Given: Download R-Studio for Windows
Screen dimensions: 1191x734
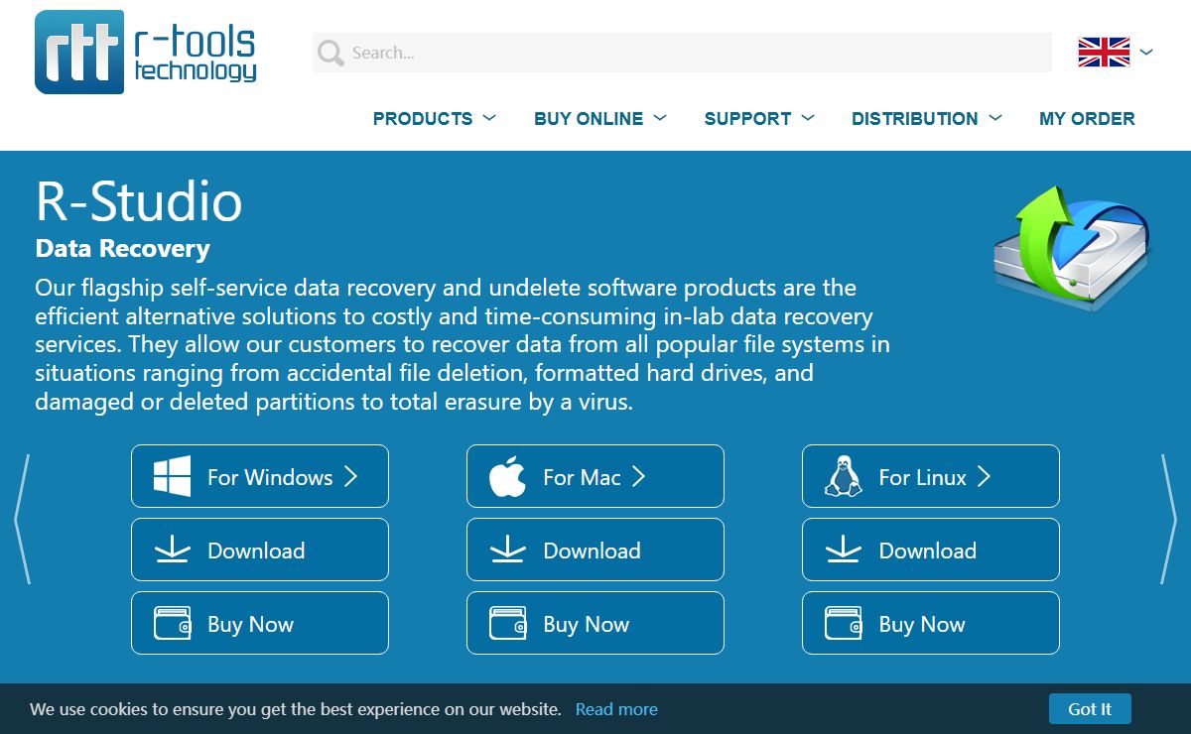Looking at the screenshot, I should click(260, 550).
